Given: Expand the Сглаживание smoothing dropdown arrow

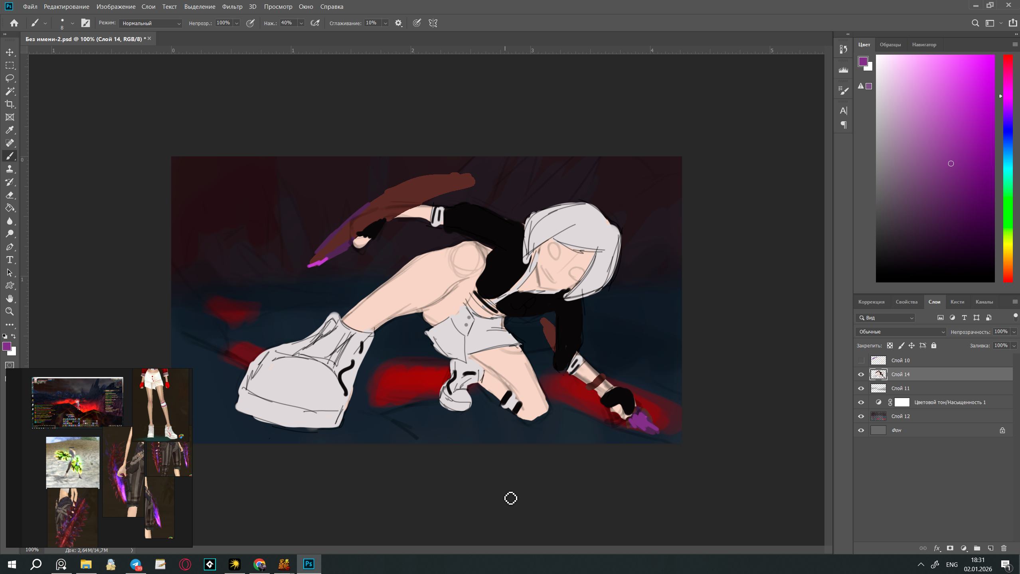Looking at the screenshot, I should [385, 23].
